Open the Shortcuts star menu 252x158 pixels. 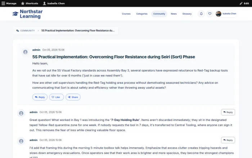click(x=30, y=3)
